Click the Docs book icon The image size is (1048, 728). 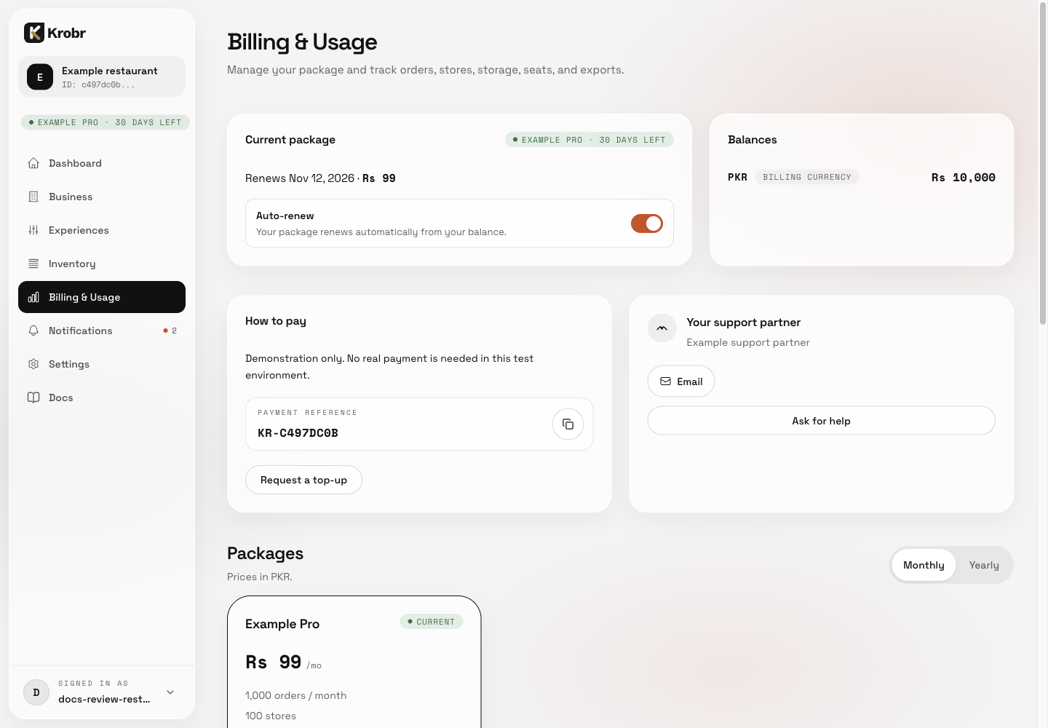point(33,397)
